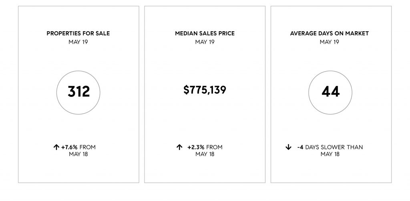Viewport: 410px width, 201px height.
Task: Click the $775,139 median price figure
Action: (x=205, y=90)
